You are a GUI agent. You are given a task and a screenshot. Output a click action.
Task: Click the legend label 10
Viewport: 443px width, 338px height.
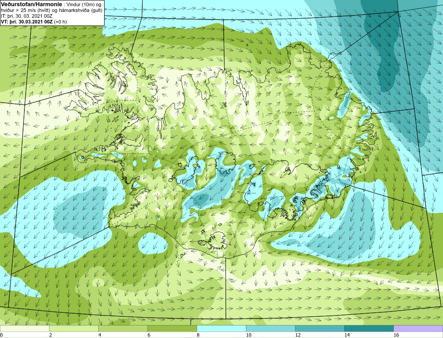click(x=249, y=335)
